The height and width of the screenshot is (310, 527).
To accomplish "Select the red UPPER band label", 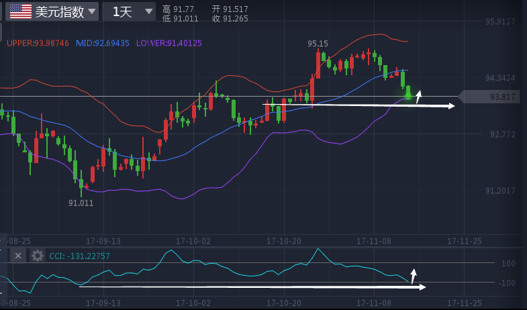I will click(x=38, y=43).
